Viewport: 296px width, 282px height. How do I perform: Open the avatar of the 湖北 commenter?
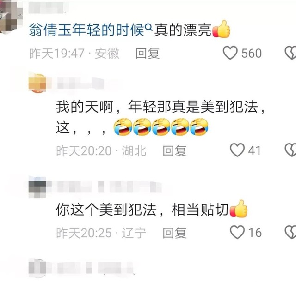(x=37, y=83)
